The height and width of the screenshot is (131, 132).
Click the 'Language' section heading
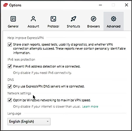coord(14,113)
